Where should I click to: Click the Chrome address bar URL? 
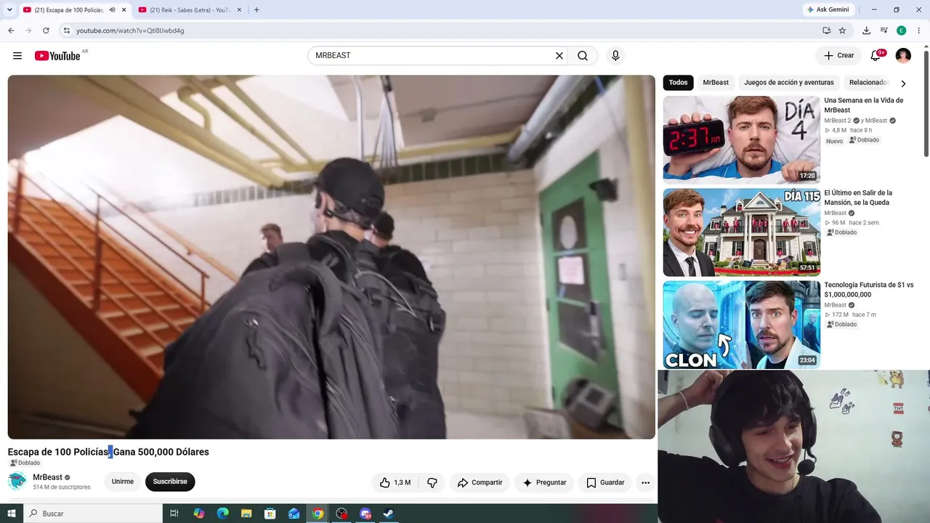tap(130, 31)
